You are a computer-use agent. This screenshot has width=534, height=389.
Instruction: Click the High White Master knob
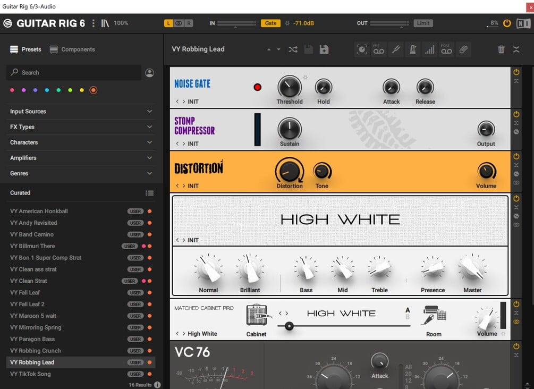pos(472,268)
